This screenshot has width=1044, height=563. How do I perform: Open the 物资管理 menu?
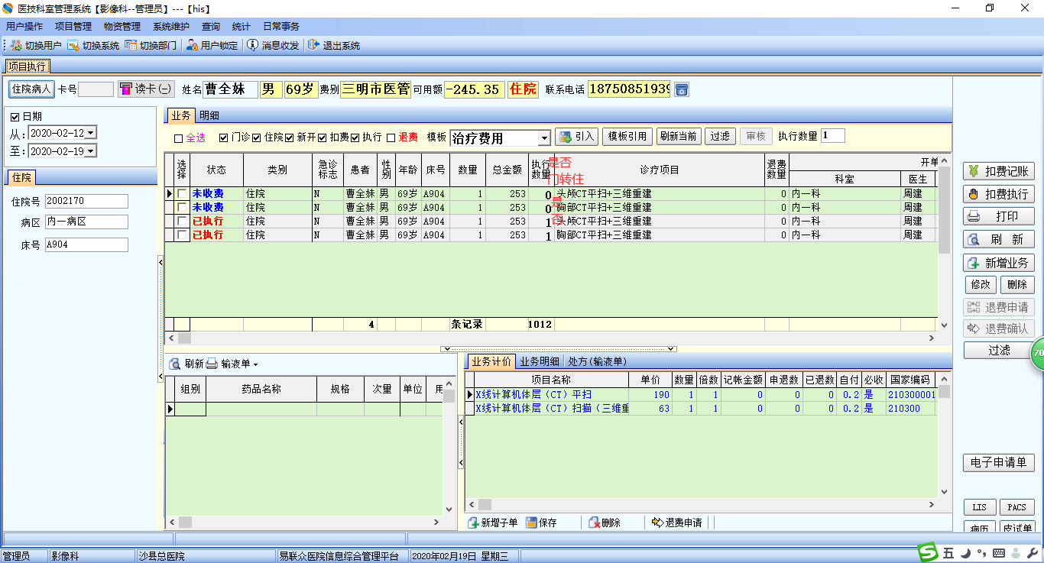122,27
